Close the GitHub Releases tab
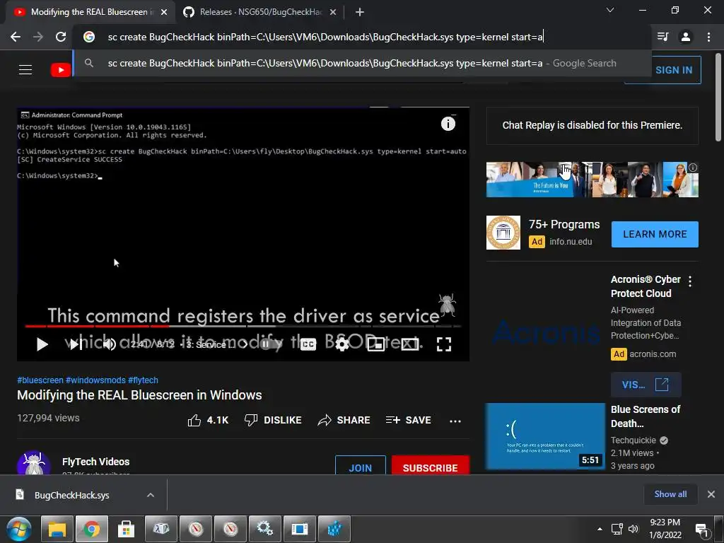The height and width of the screenshot is (543, 724). coord(333,12)
